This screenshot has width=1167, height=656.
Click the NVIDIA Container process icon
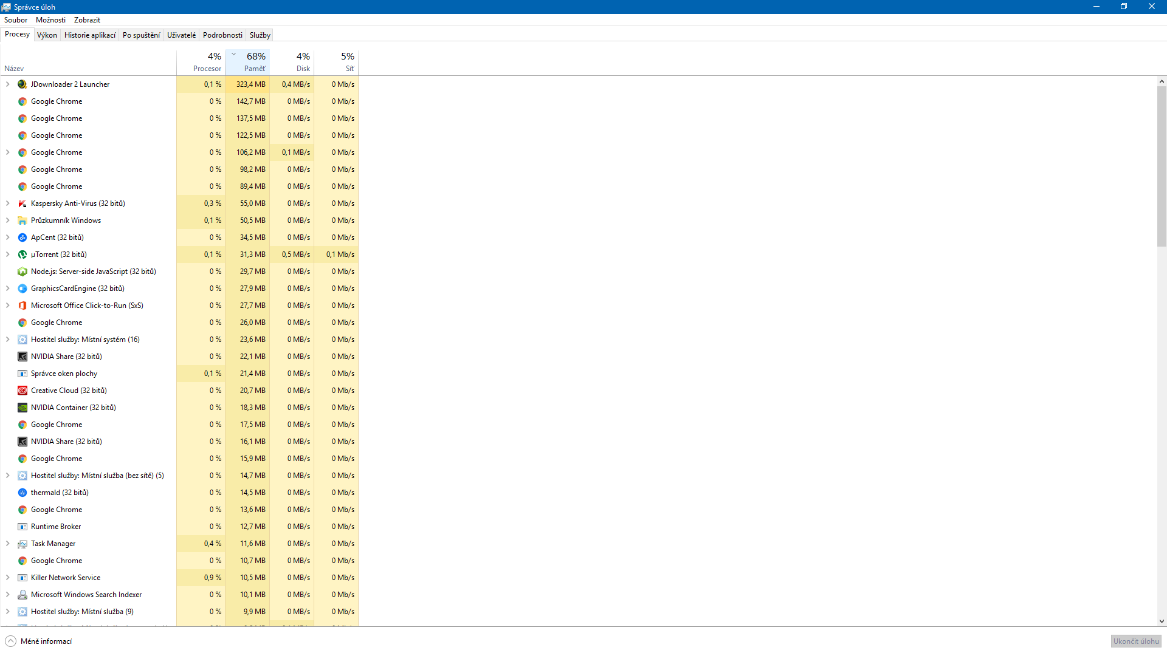(x=22, y=408)
